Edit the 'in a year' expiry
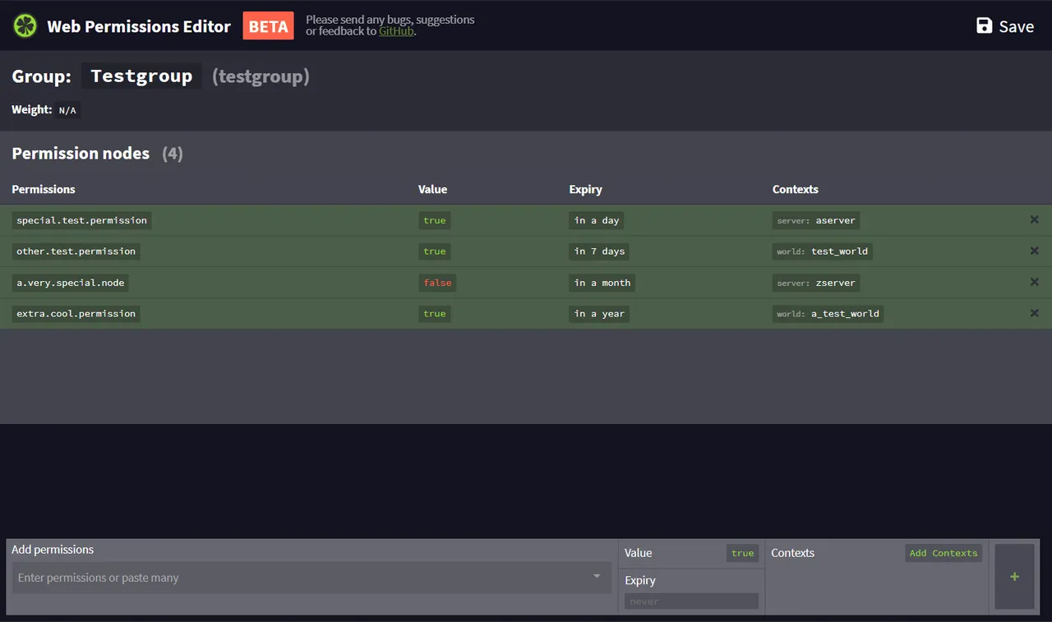The image size is (1052, 622). tap(599, 314)
